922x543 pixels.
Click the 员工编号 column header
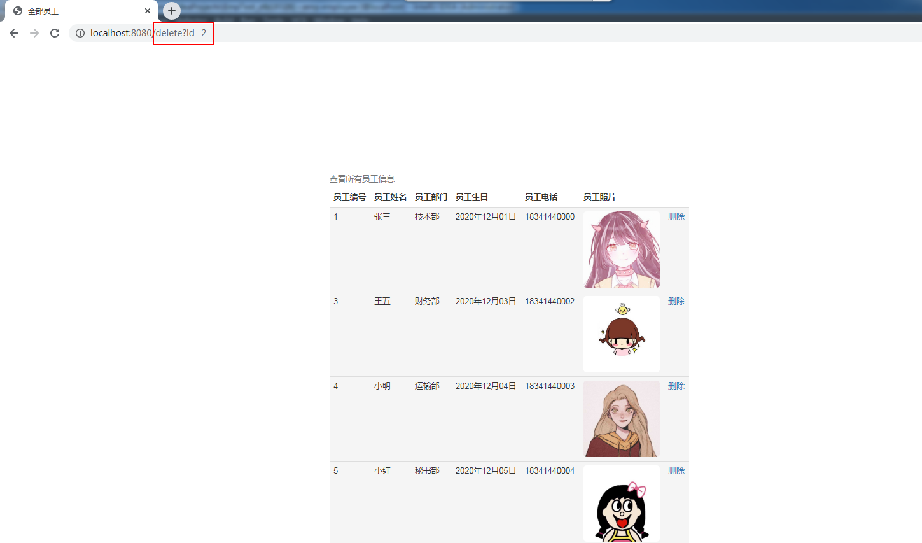coord(349,197)
